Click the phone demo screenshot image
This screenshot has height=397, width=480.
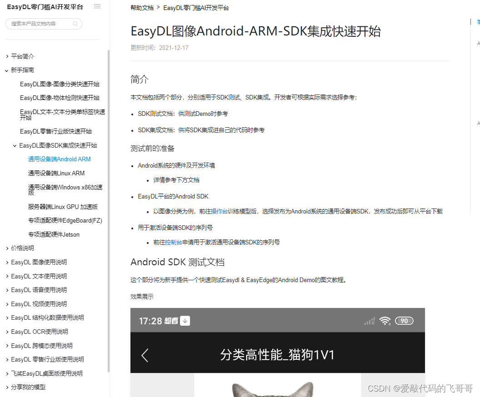pos(277,354)
